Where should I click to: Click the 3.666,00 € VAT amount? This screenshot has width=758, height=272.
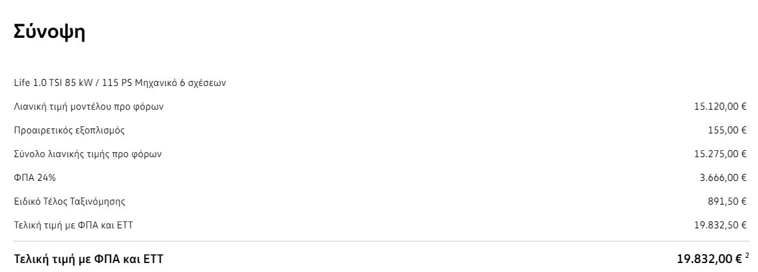pos(723,178)
